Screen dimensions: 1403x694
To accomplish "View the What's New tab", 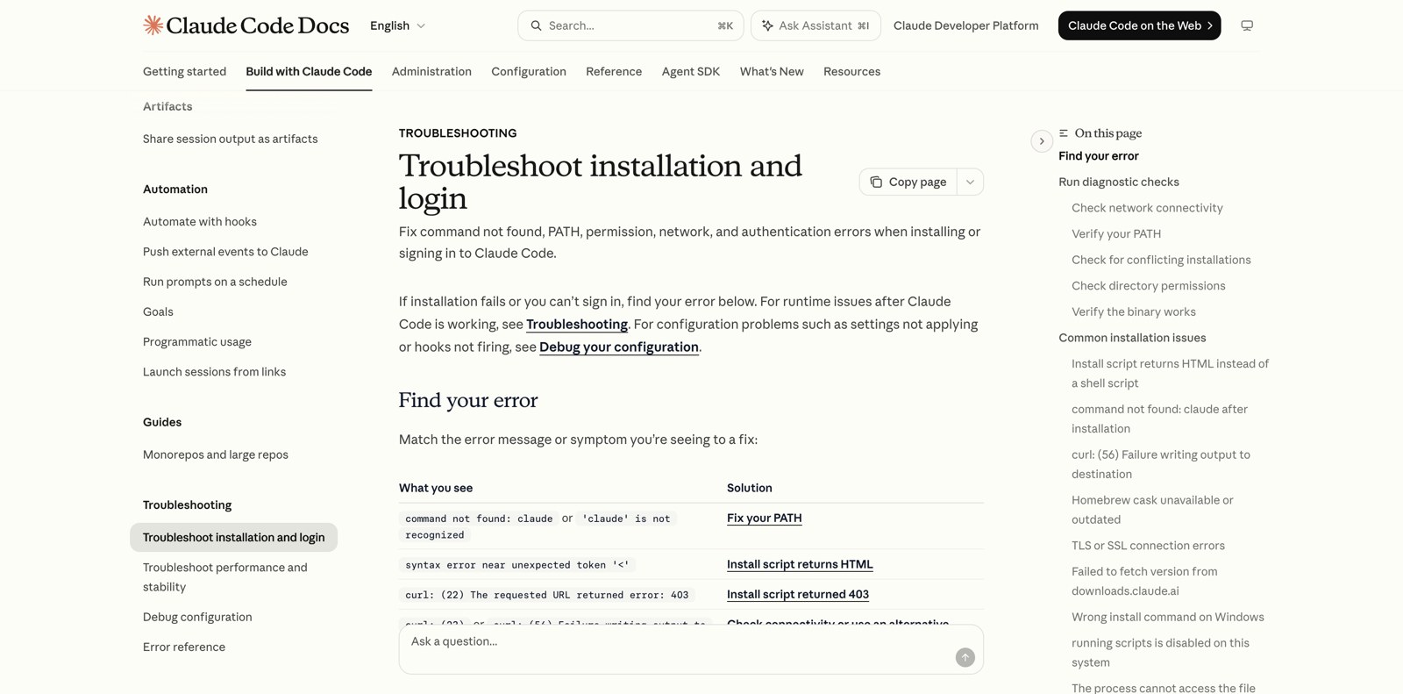I will click(x=772, y=71).
